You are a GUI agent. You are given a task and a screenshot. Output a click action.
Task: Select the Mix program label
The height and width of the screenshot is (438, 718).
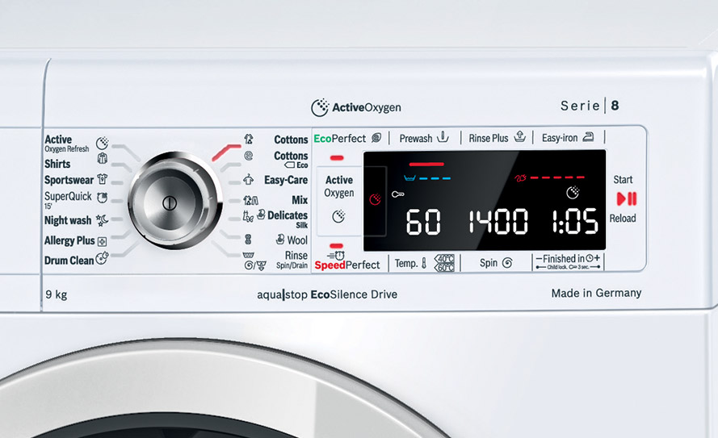point(300,200)
